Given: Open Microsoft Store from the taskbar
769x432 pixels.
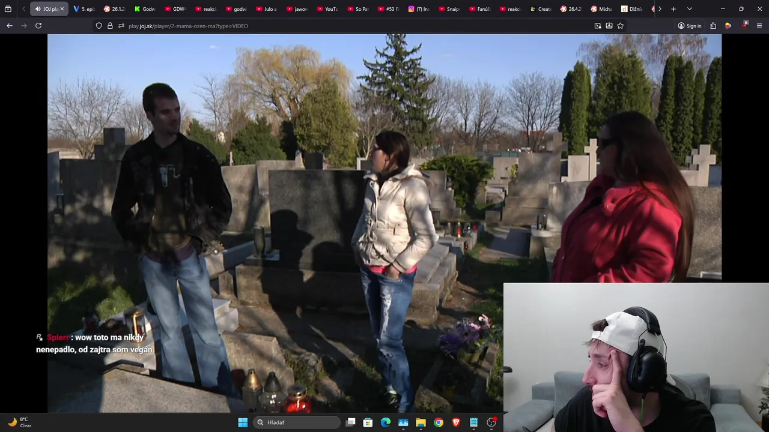Looking at the screenshot, I should [368, 422].
